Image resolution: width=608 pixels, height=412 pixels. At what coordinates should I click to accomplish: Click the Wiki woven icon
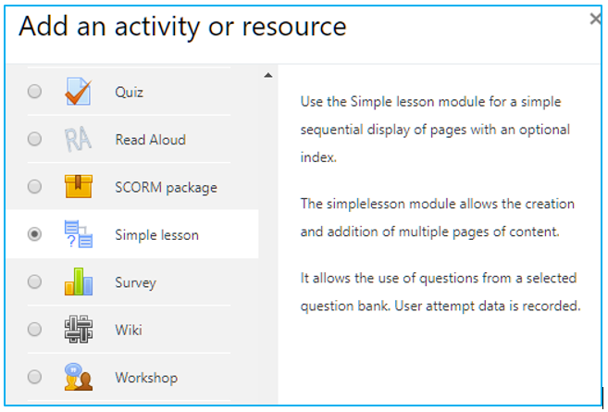coord(79,329)
